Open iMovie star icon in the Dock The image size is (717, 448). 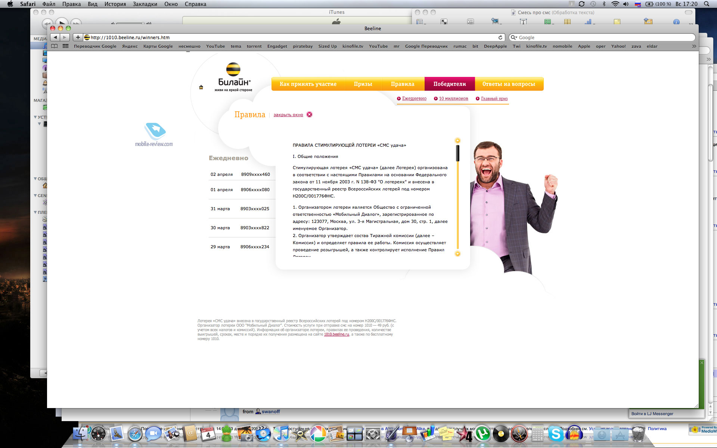tap(299, 434)
